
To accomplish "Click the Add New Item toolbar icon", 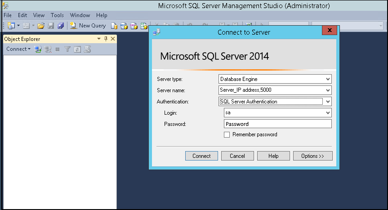I will [x=26, y=26].
